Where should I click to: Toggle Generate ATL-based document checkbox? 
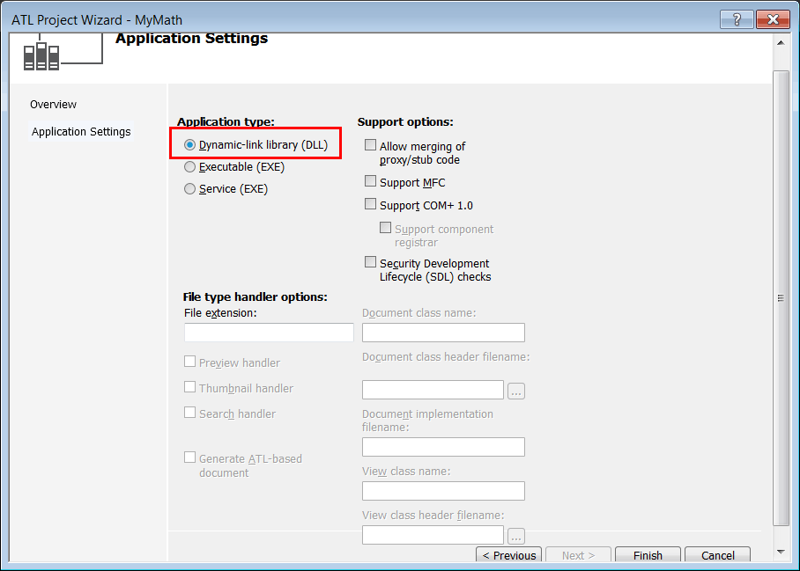pos(189,458)
